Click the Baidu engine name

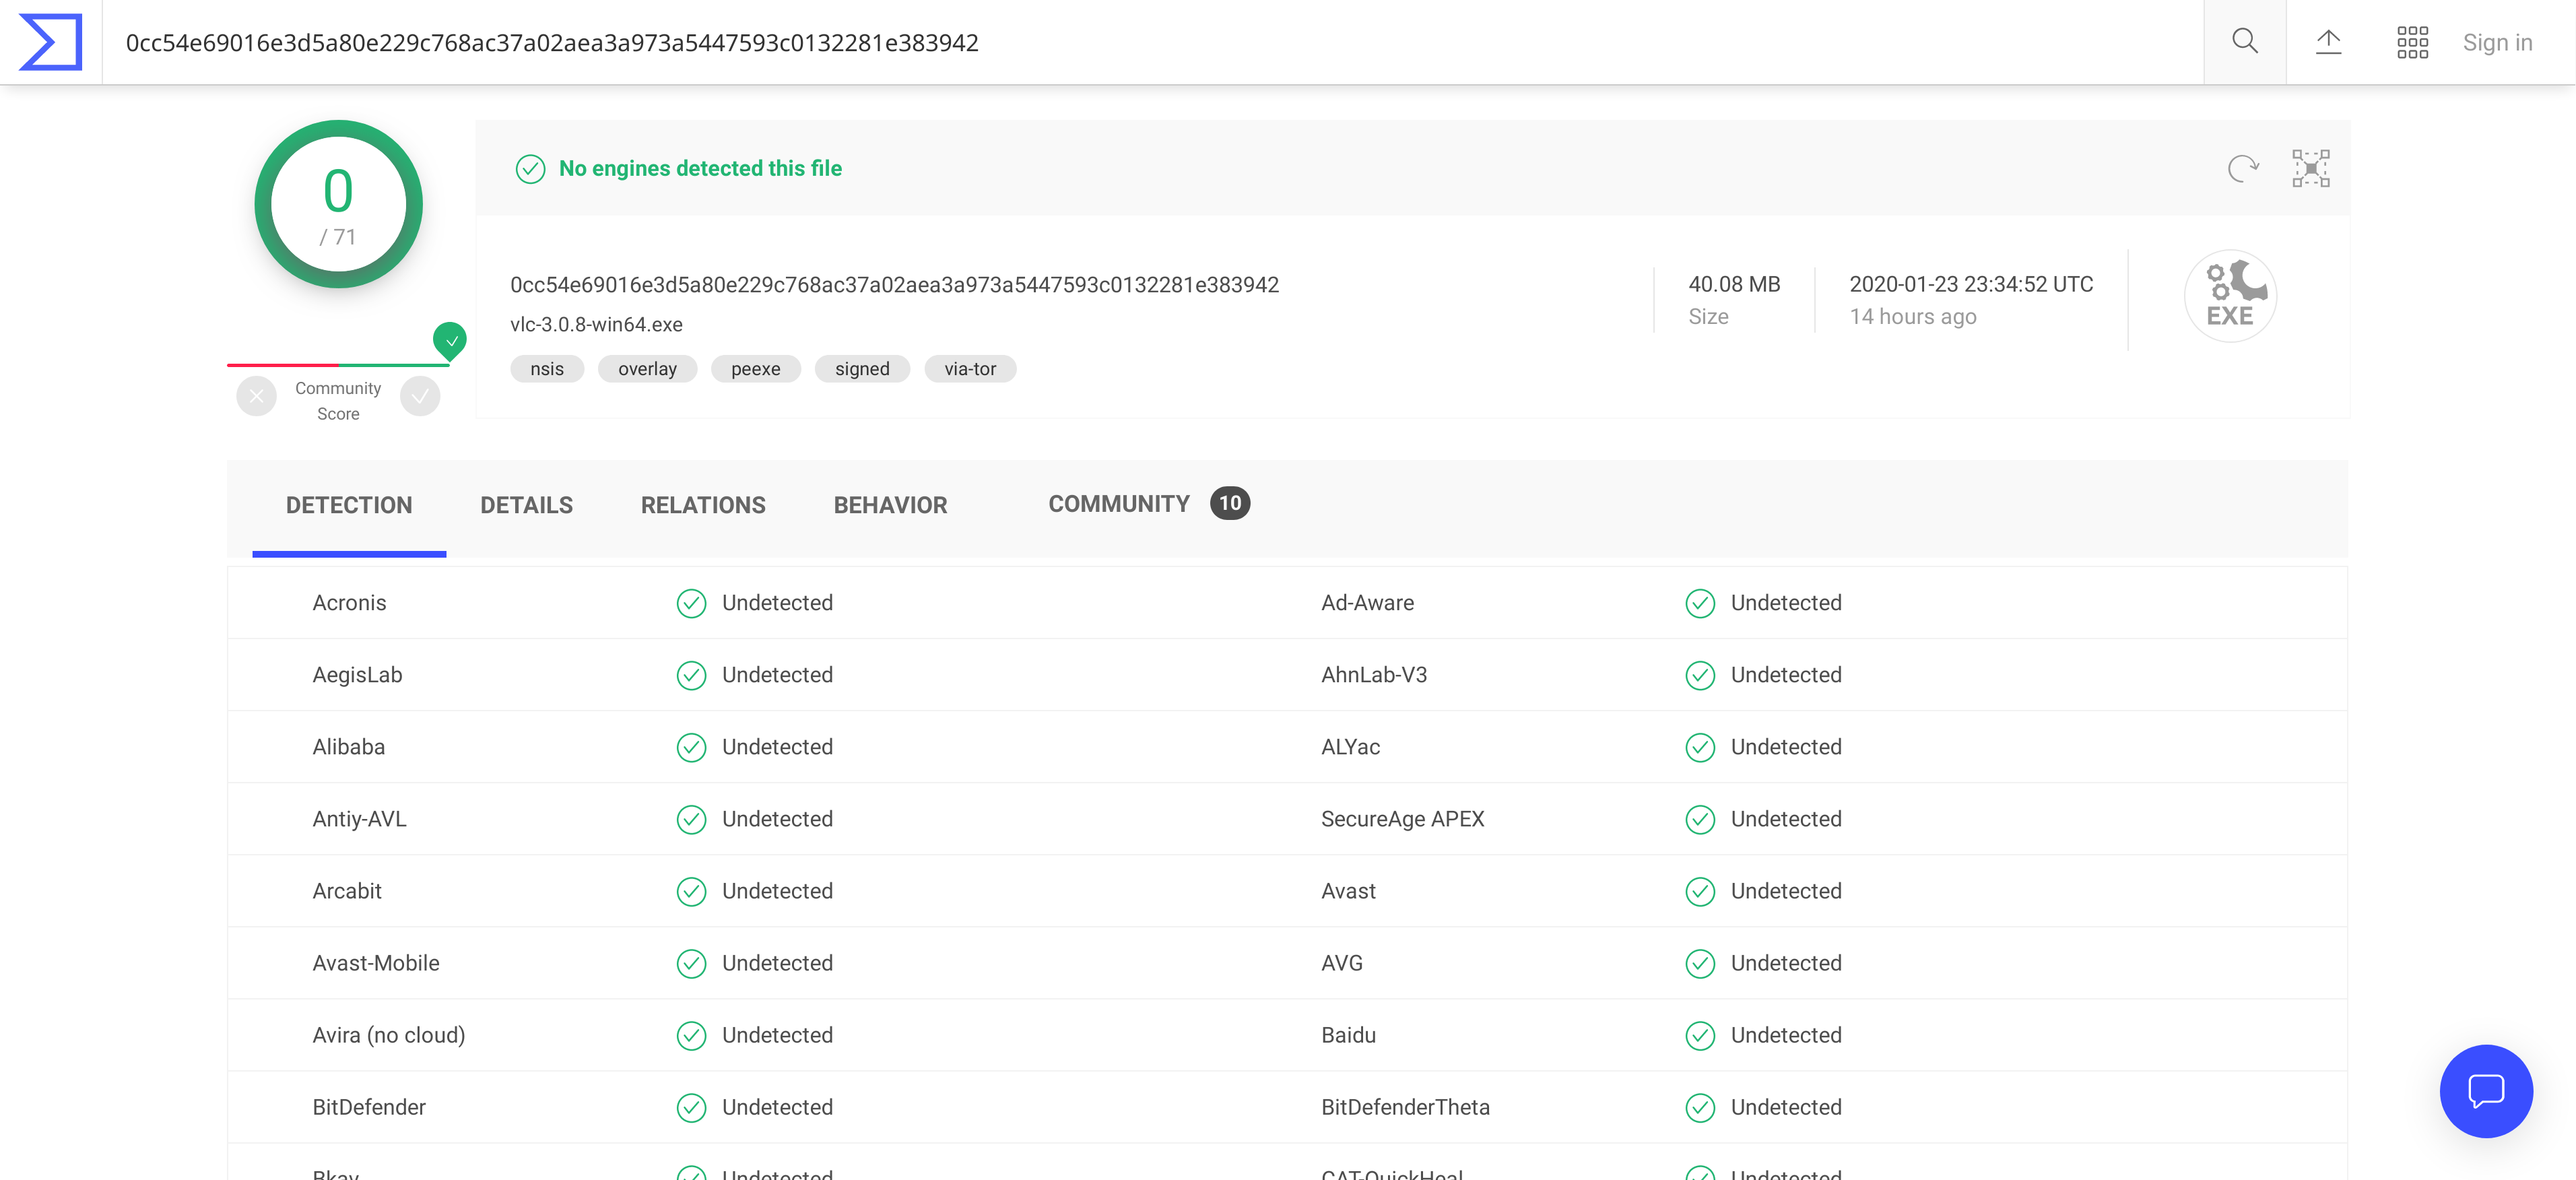[x=1348, y=1035]
